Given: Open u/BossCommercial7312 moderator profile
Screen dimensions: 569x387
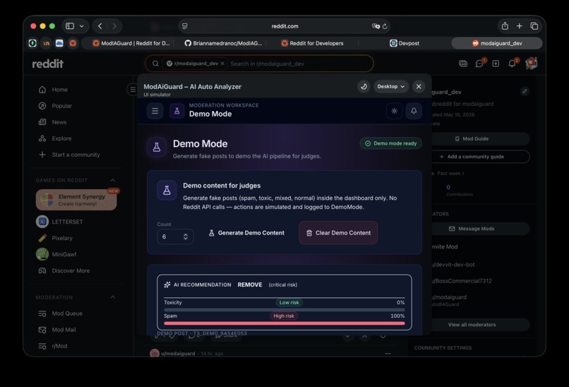Looking at the screenshot, I should [x=461, y=281].
